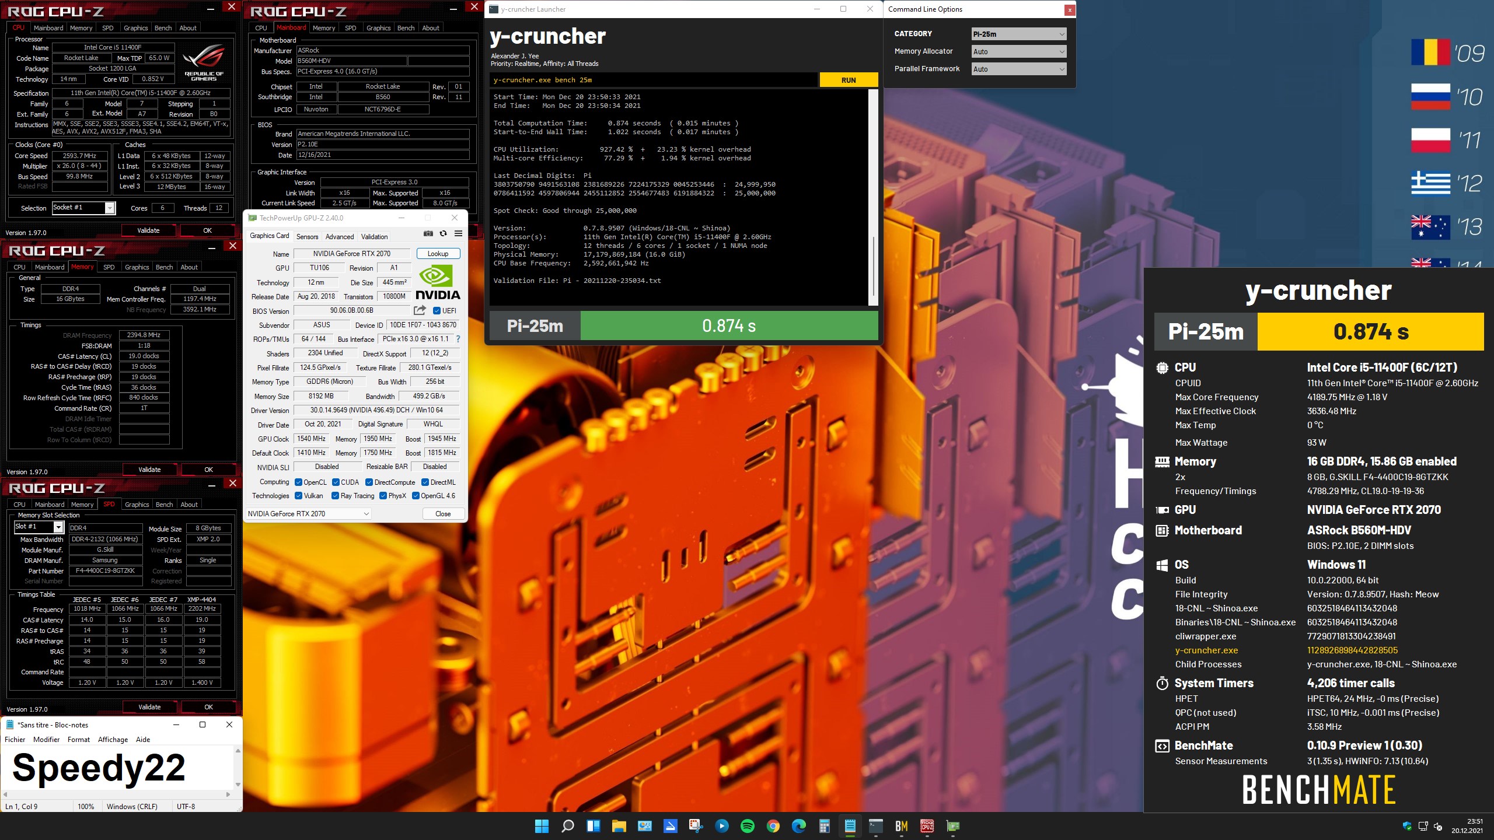Open the Affichage menu in Notepad
Image resolution: width=1494 pixels, height=840 pixels.
point(113,740)
